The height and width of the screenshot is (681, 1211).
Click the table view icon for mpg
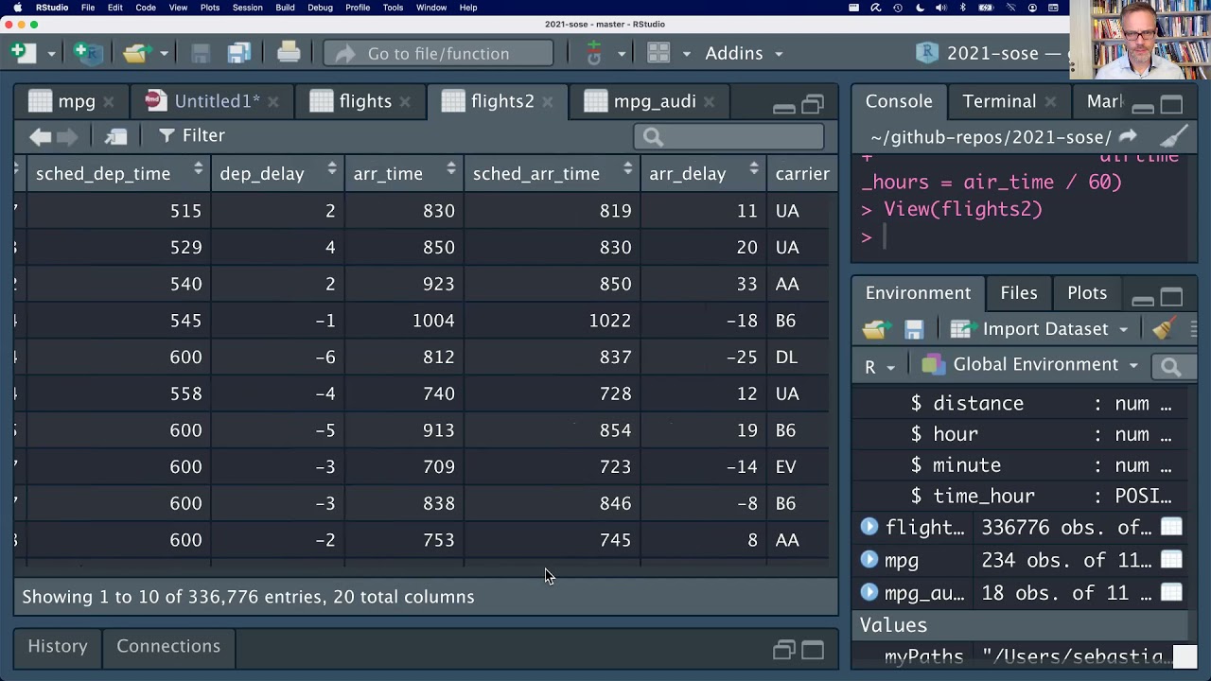click(1171, 560)
